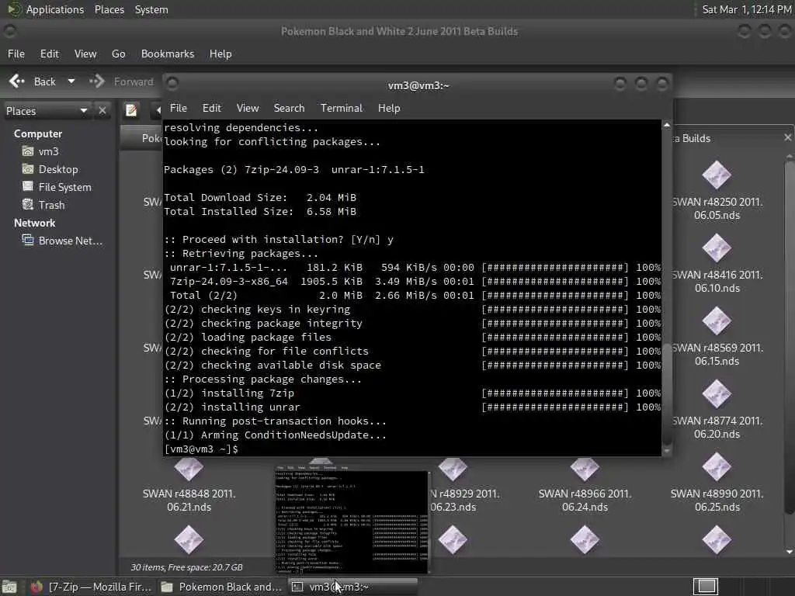
Task: Click status bar text 30 items, Free space
Action: click(186, 567)
